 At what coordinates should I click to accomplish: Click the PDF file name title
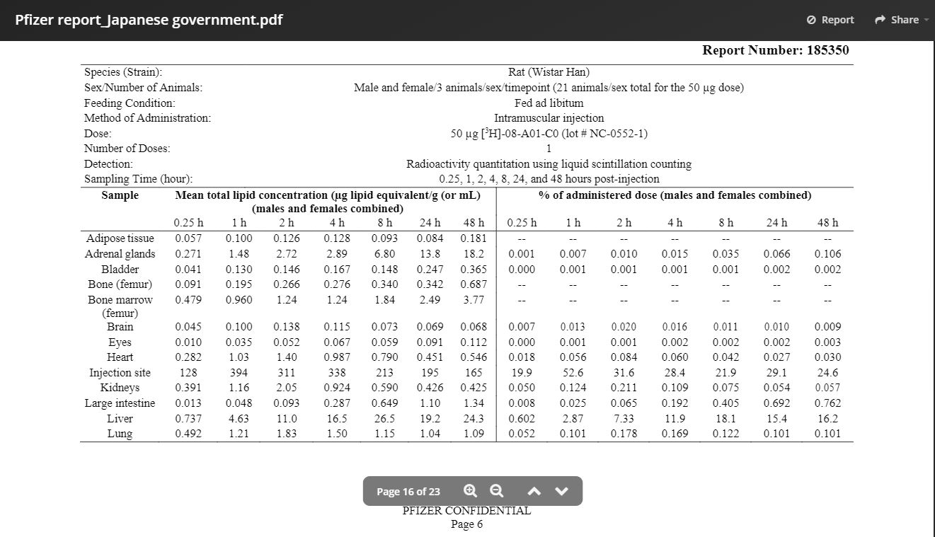pyautogui.click(x=149, y=20)
